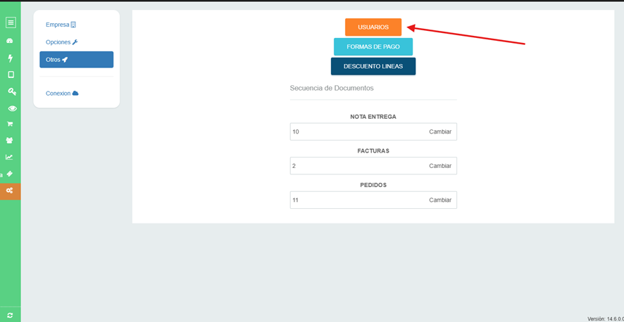Focus the NOTA ENTREGA sequence field
Viewport: 624px width, 322px height.
point(373,131)
